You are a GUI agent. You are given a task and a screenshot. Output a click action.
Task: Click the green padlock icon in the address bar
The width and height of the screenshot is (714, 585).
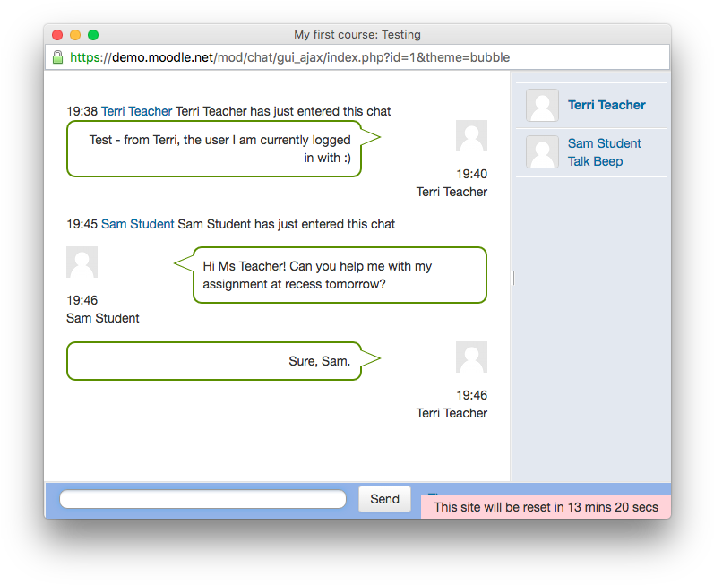[57, 57]
